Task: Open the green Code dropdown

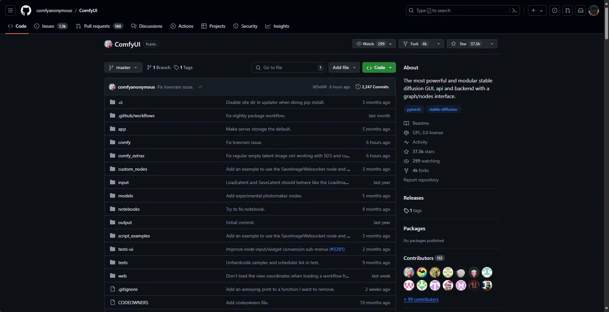Action: pyautogui.click(x=379, y=67)
